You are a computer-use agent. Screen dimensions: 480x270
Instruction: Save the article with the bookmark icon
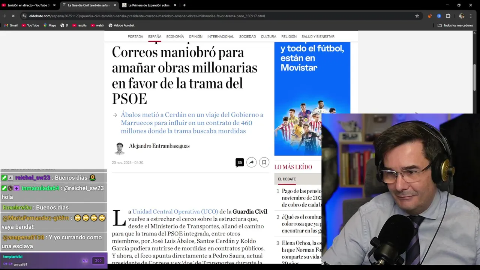(264, 162)
